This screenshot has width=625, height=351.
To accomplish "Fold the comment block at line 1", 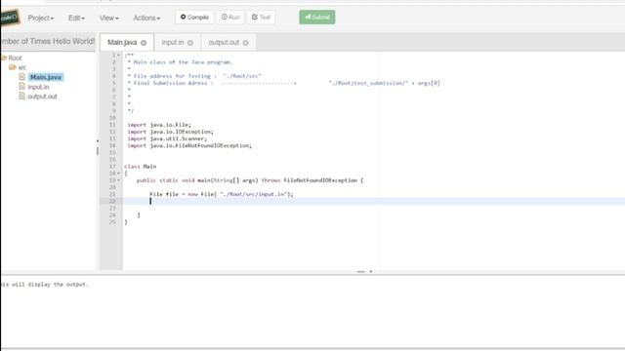I will click(x=118, y=55).
